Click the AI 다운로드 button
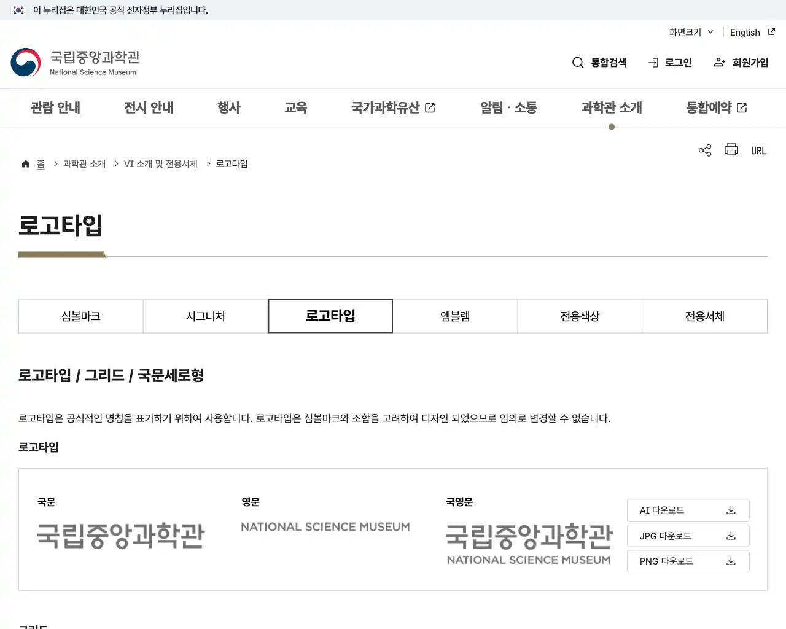Image resolution: width=786 pixels, height=629 pixels. [688, 510]
